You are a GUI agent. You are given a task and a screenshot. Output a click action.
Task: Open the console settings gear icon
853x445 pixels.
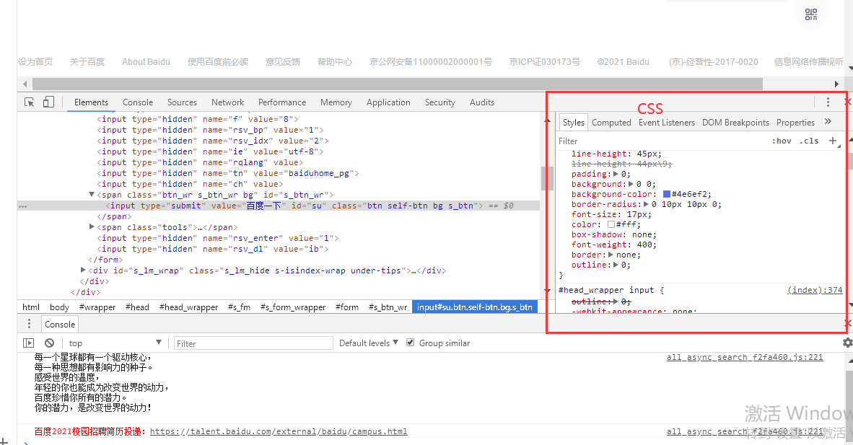pyautogui.click(x=847, y=343)
